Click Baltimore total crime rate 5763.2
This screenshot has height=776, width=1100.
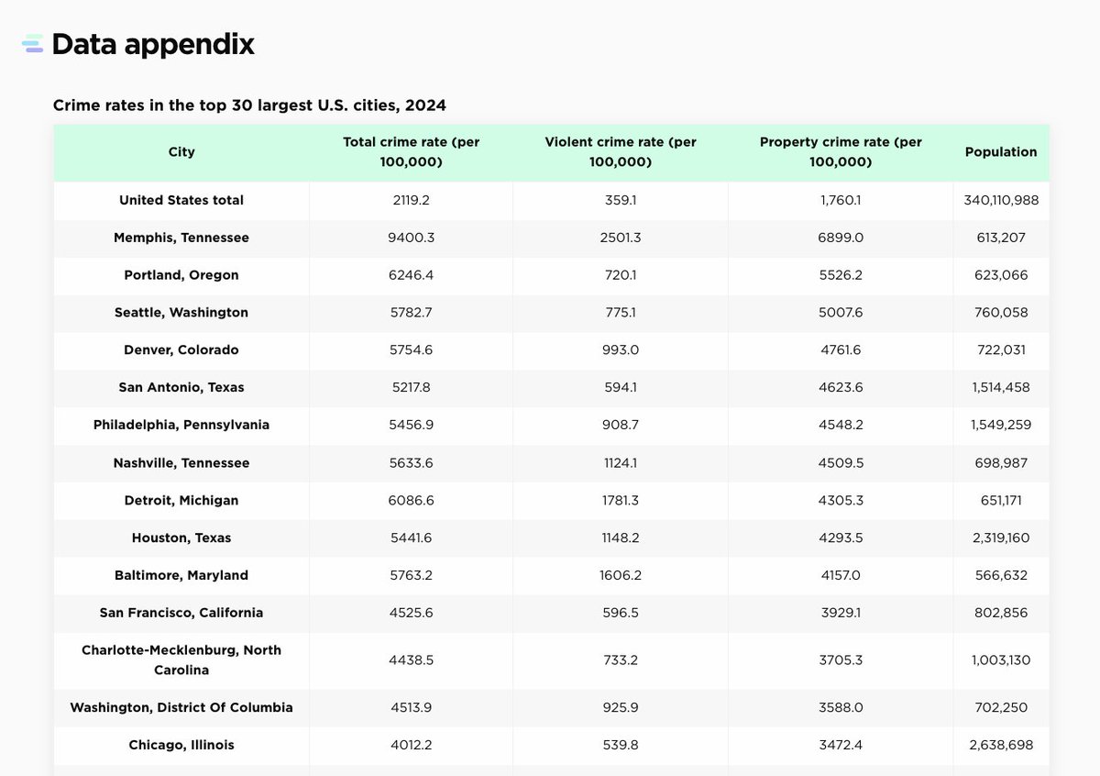point(411,576)
